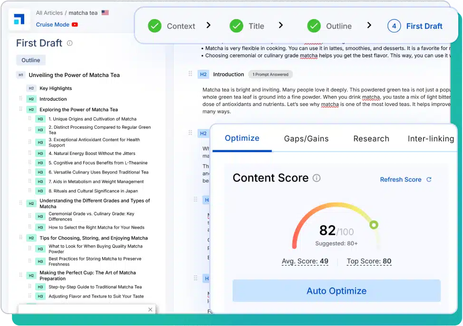Click the refresh icon next to Refresh Score
This screenshot has width=463, height=326.
pos(429,180)
